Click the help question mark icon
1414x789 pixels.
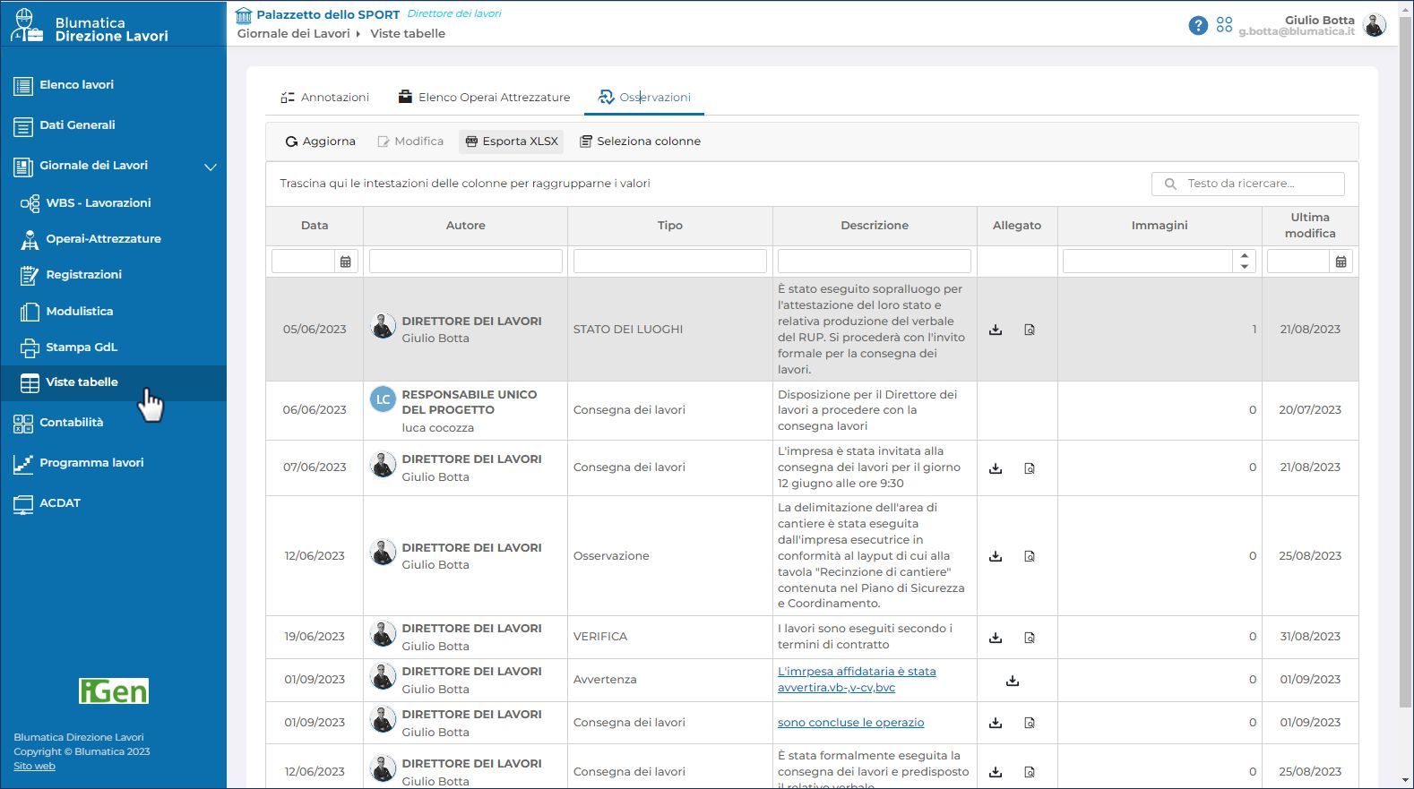click(1197, 25)
